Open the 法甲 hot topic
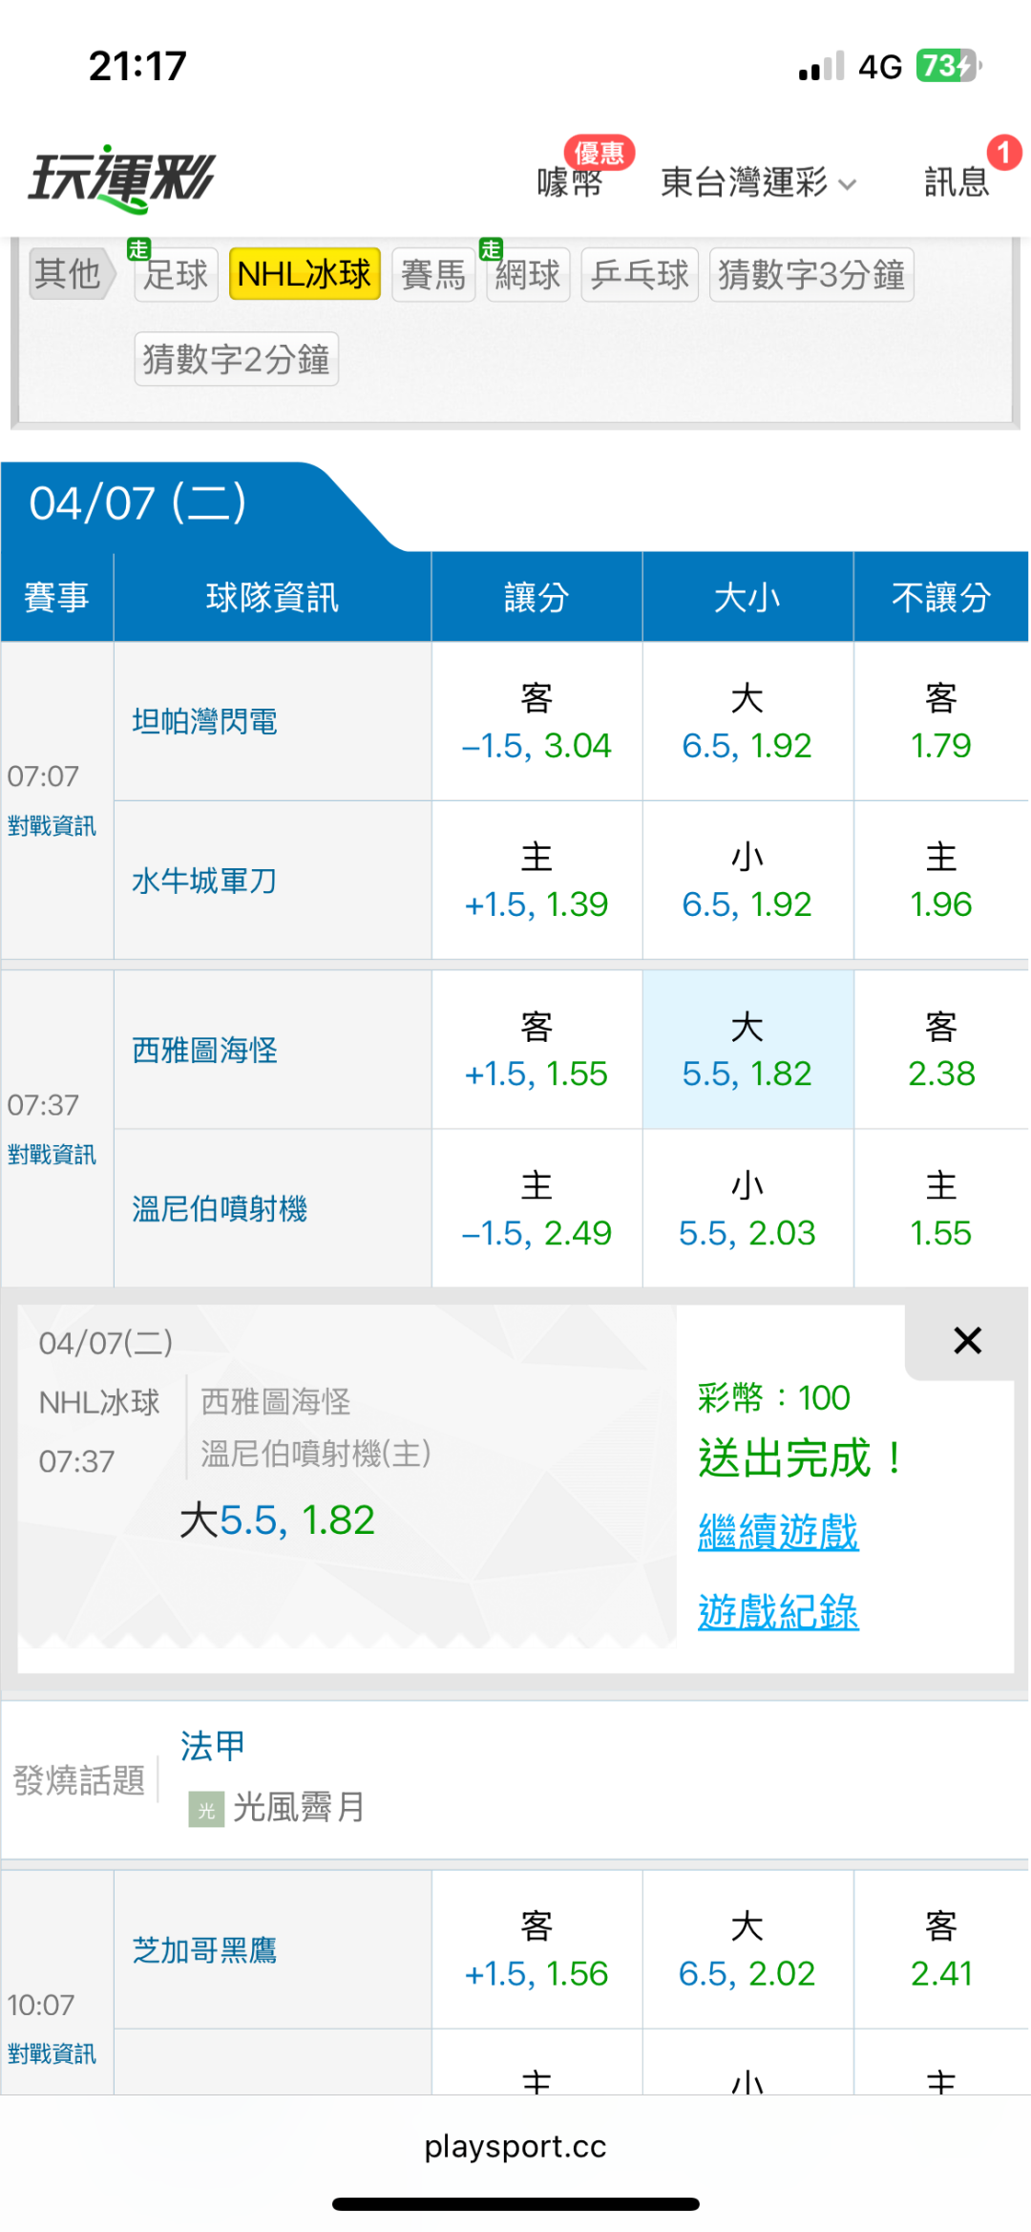This screenshot has width=1031, height=2232. tap(213, 1746)
